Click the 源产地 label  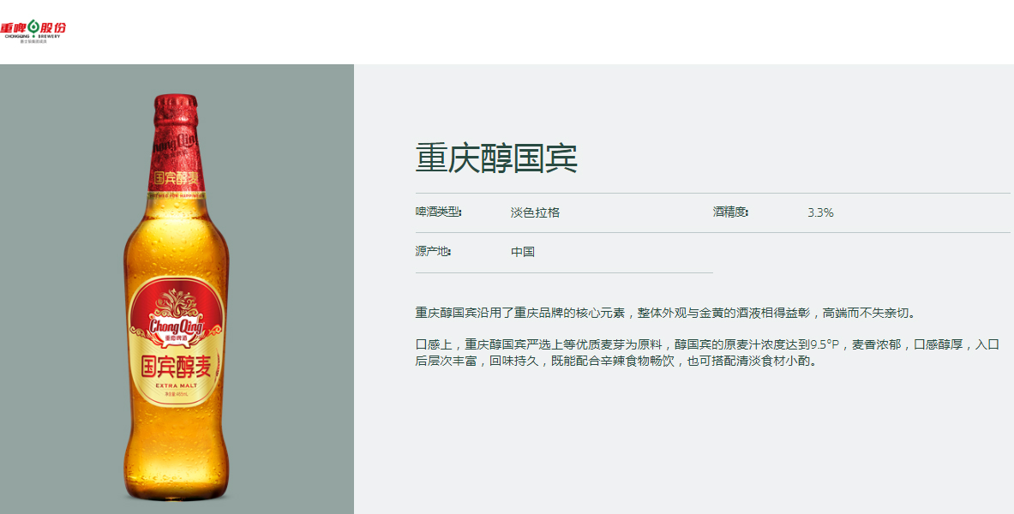[433, 252]
